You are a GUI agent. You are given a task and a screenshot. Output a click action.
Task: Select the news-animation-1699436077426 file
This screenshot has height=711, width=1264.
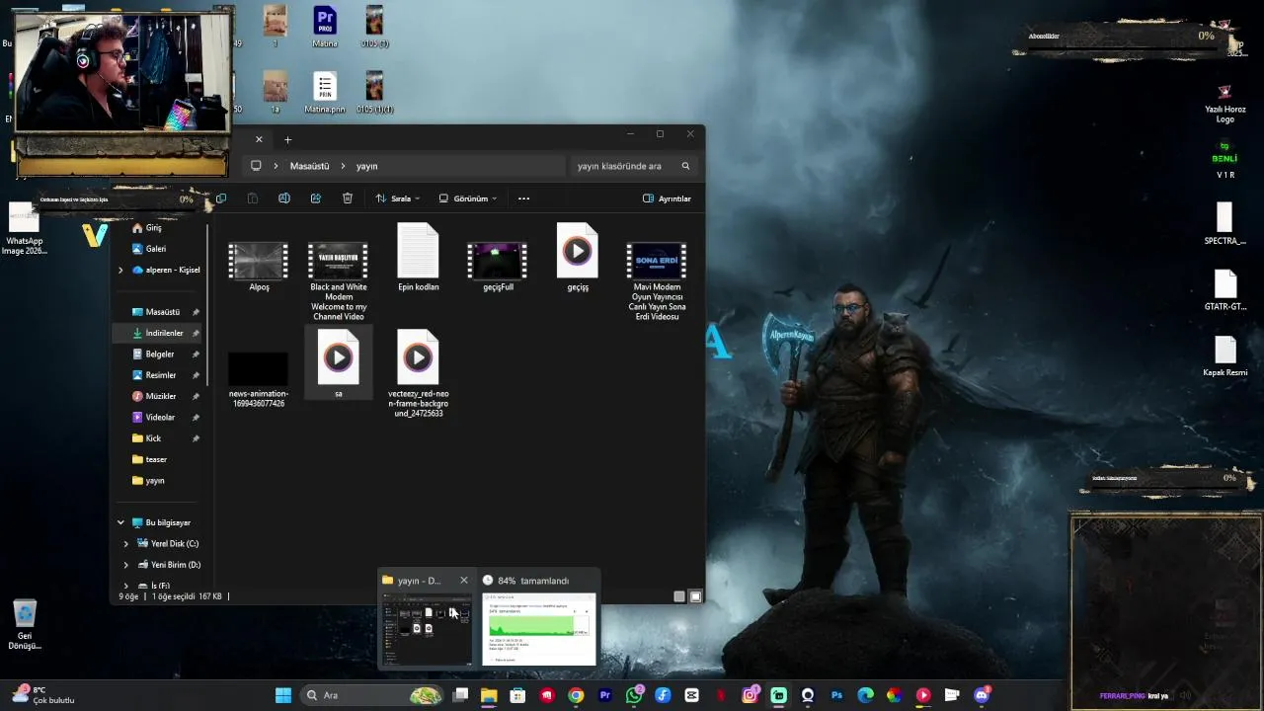click(x=259, y=380)
